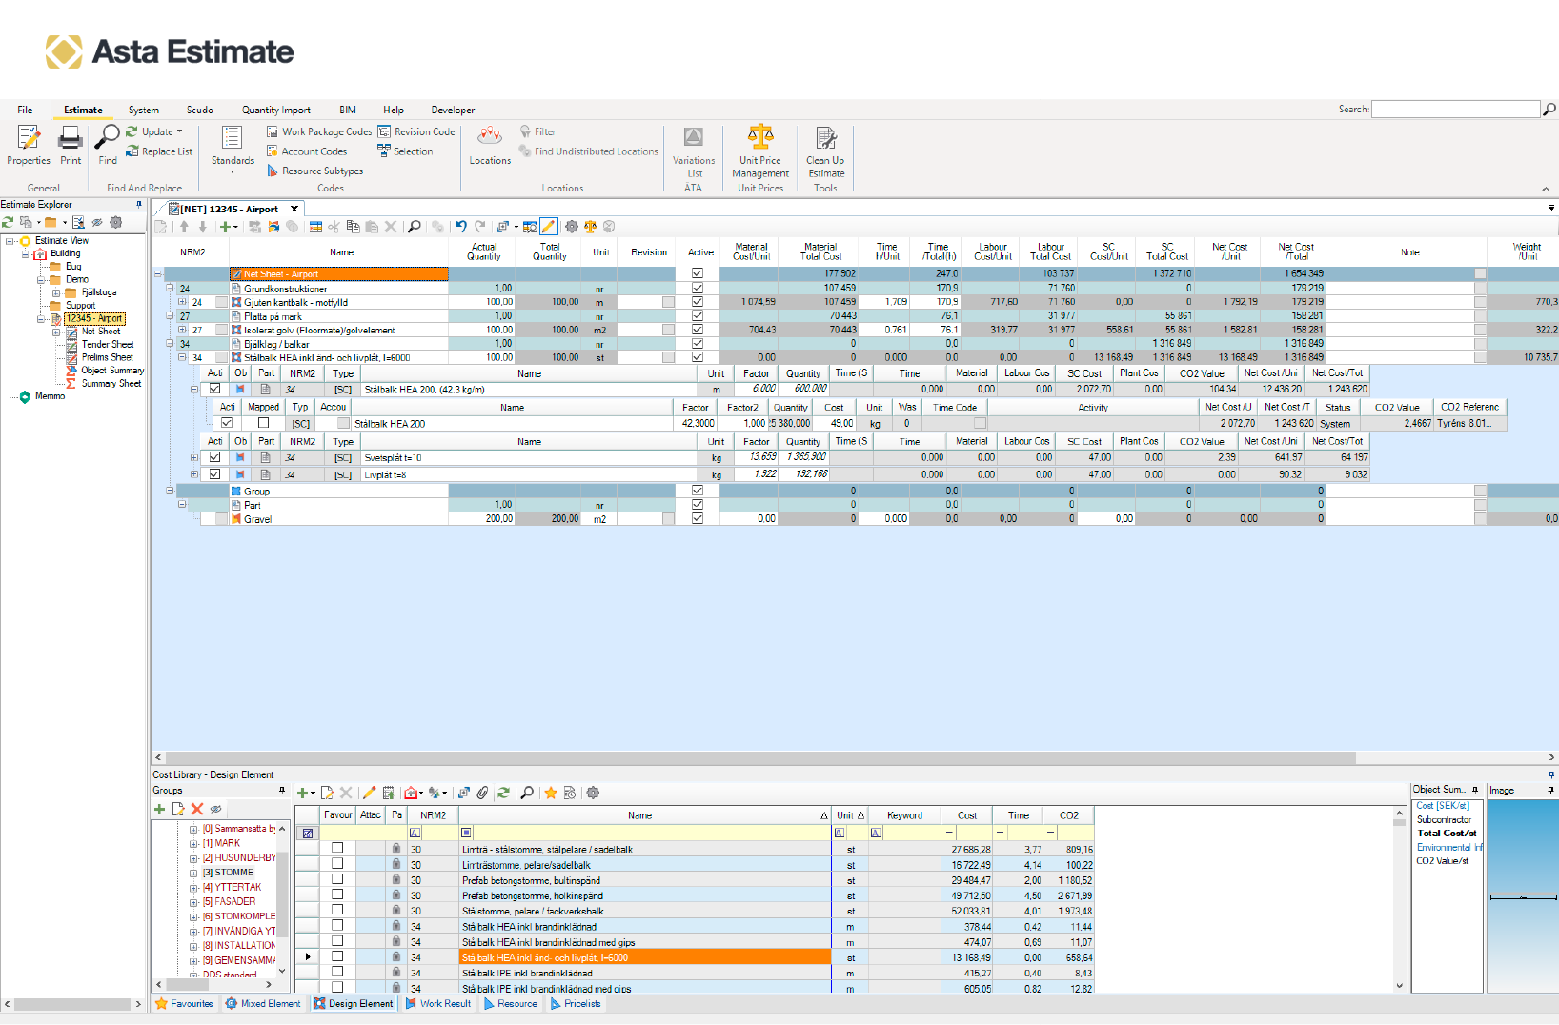Expand the STOMME group in library

(x=193, y=873)
